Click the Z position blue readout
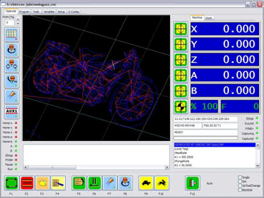 click(x=225, y=60)
